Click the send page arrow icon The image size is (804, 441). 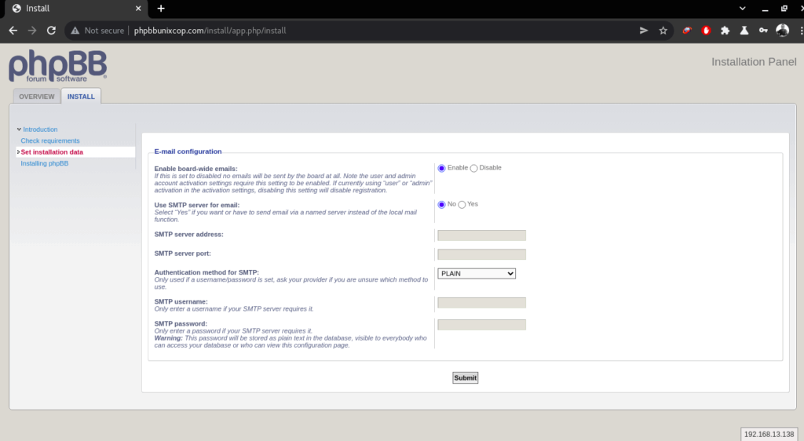tap(644, 31)
